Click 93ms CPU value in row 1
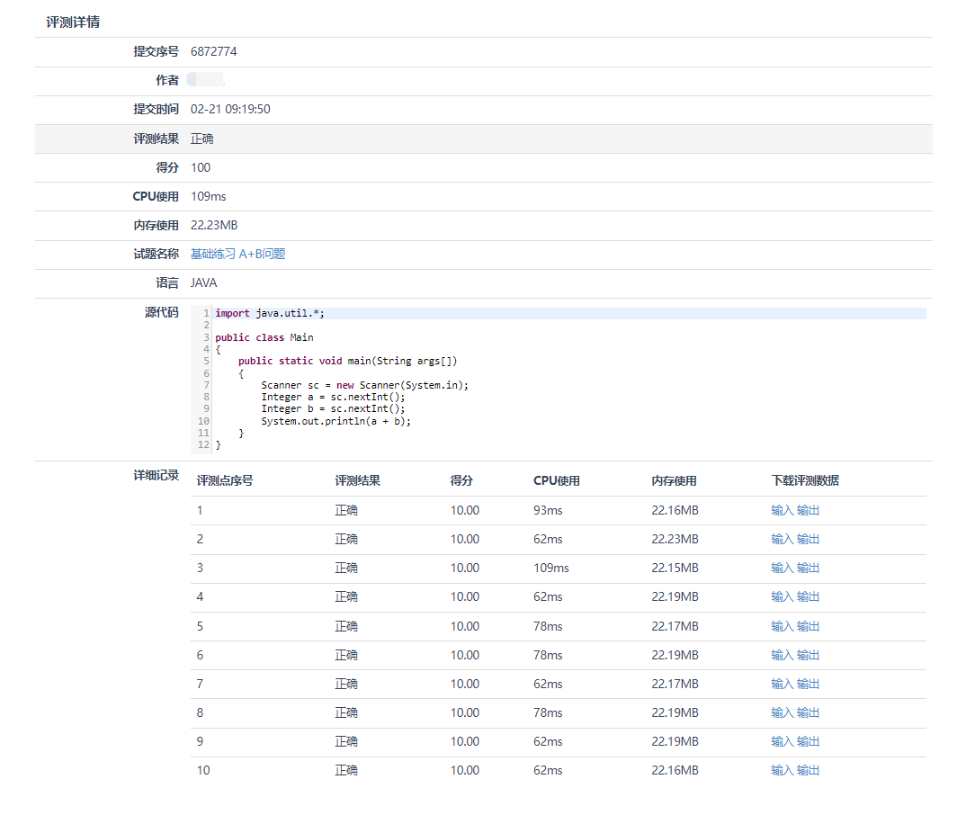Viewport: 975px width, 815px height. pos(548,510)
